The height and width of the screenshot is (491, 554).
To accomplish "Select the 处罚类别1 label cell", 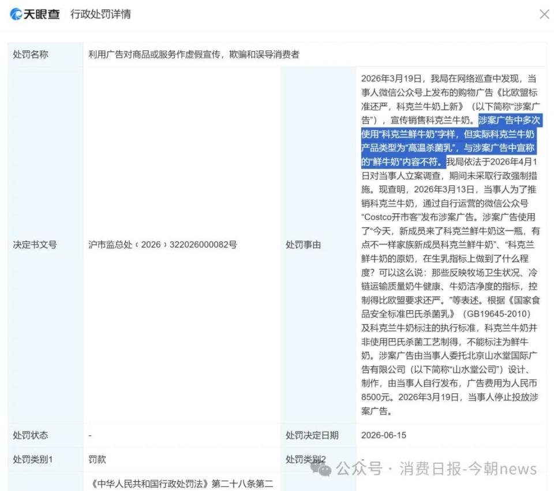I will click(x=45, y=459).
